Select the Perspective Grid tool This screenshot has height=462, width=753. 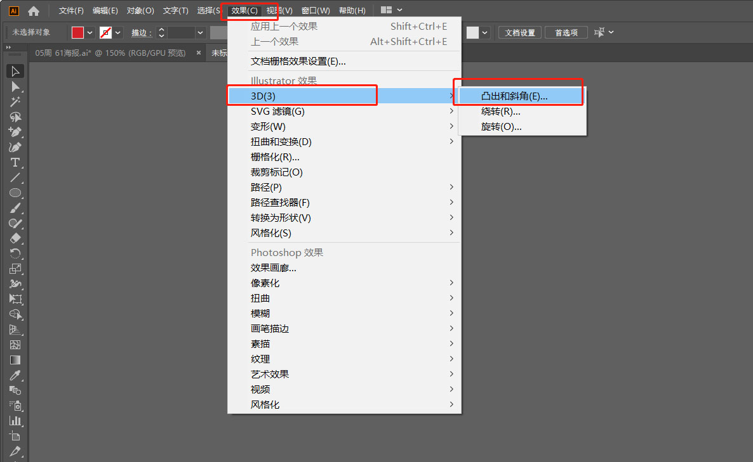15,330
